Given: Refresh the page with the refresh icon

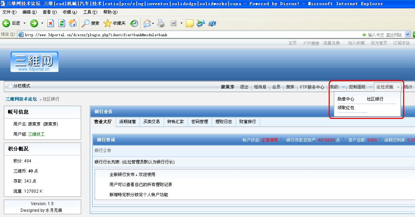Looking at the screenshot, I should [x=62, y=23].
